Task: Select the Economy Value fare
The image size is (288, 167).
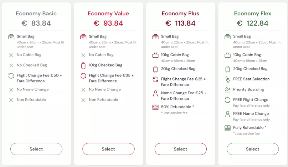Action: [108, 149]
